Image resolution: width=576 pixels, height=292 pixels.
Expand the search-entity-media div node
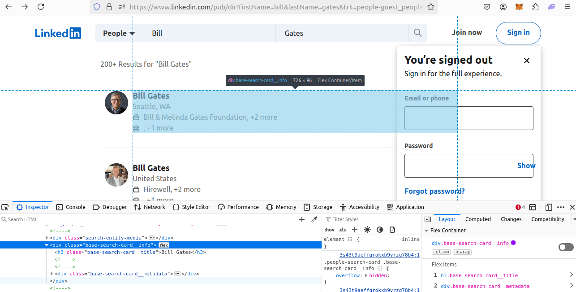(x=47, y=238)
